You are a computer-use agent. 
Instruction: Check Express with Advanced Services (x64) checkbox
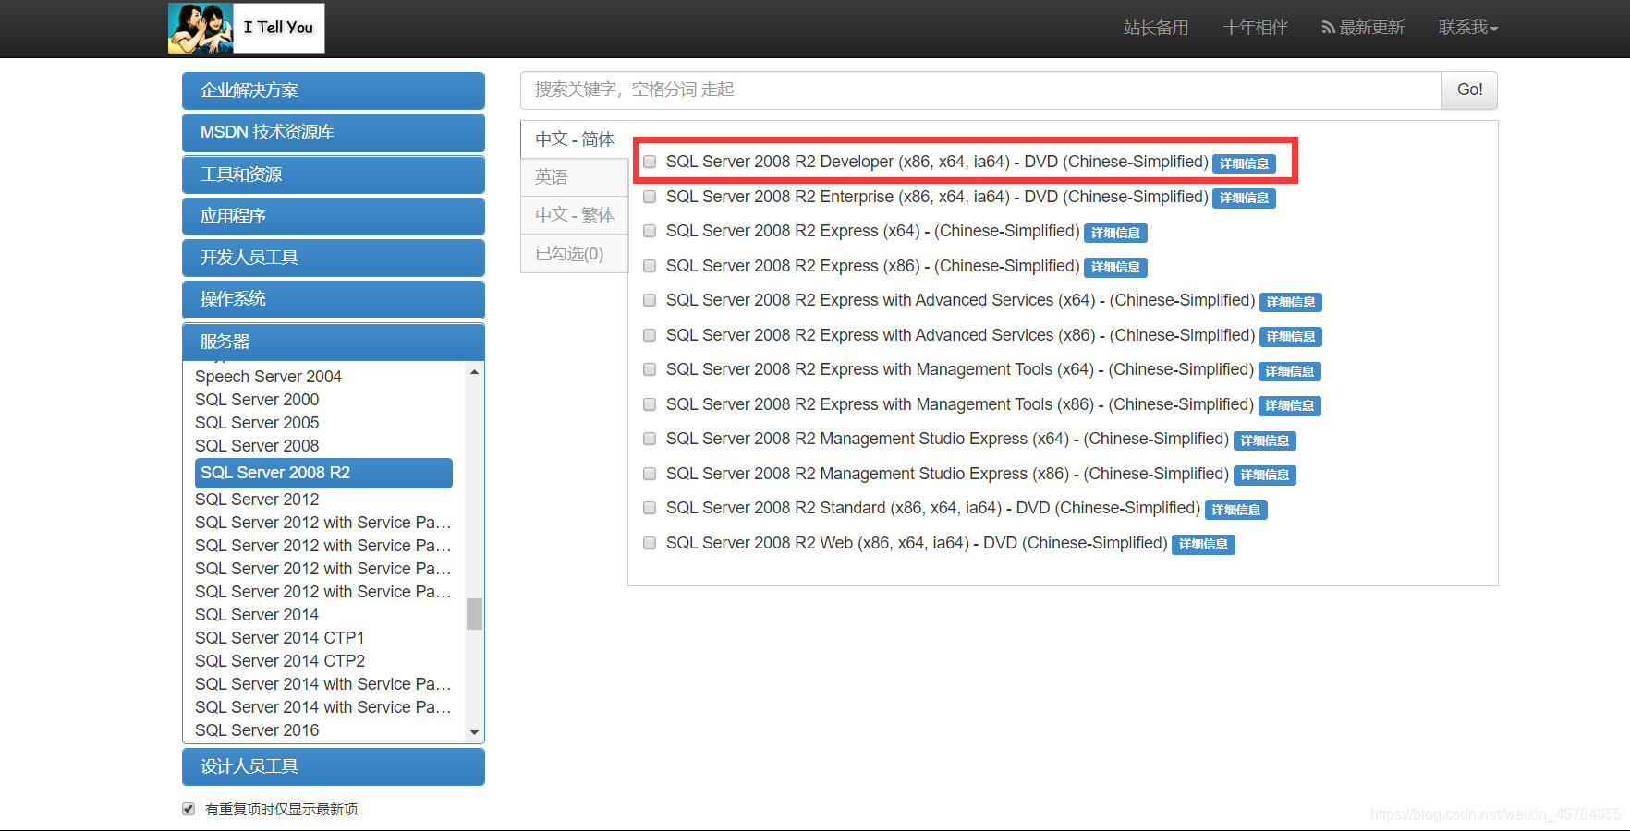tap(650, 300)
